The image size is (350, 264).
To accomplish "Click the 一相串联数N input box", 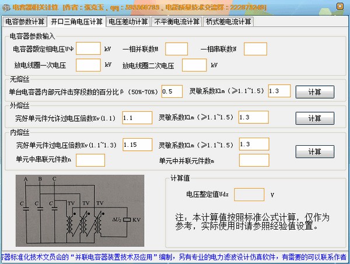I will click(x=256, y=49).
